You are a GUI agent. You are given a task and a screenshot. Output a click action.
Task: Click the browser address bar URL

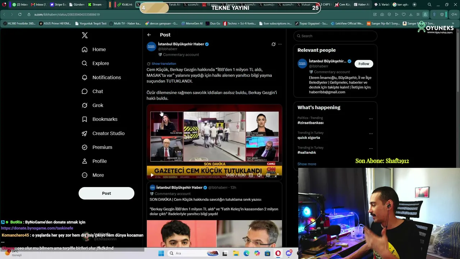(x=67, y=14)
